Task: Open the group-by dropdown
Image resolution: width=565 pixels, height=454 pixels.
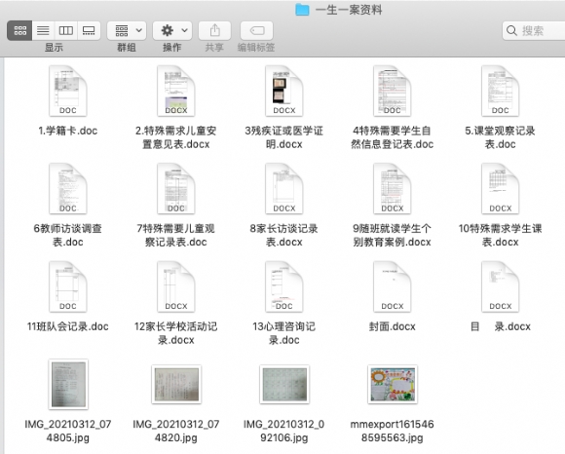Action: (x=127, y=30)
